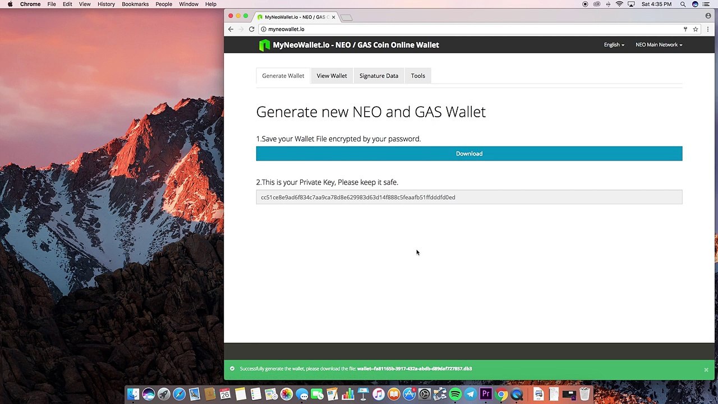718x404 pixels.
Task: Open Keynote from the dock
Action: pos(363,394)
